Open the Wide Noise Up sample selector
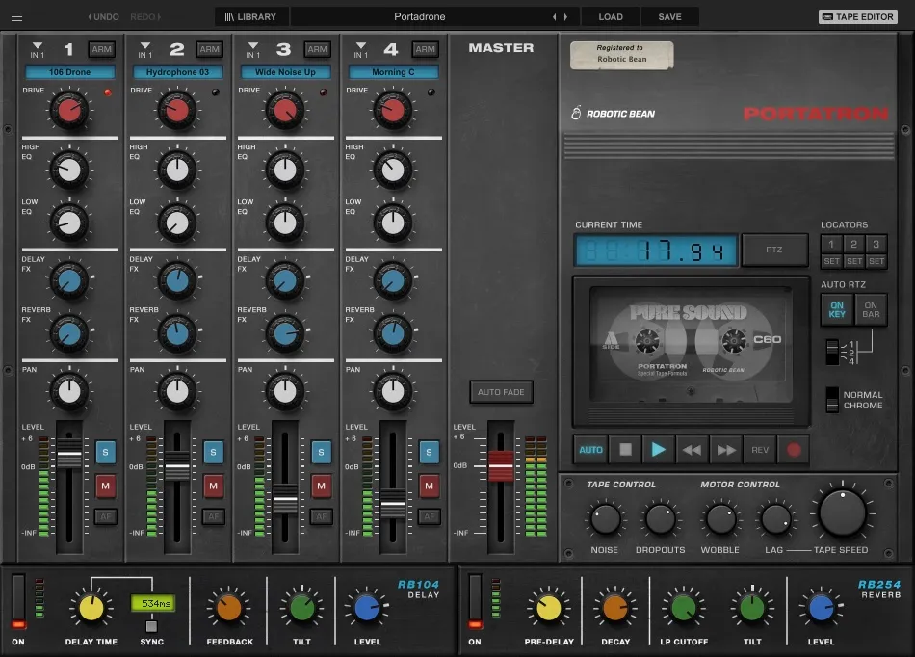Screen dimensions: 915x657 [x=285, y=72]
